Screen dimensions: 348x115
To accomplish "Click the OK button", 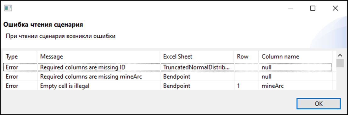I will coord(318,104).
